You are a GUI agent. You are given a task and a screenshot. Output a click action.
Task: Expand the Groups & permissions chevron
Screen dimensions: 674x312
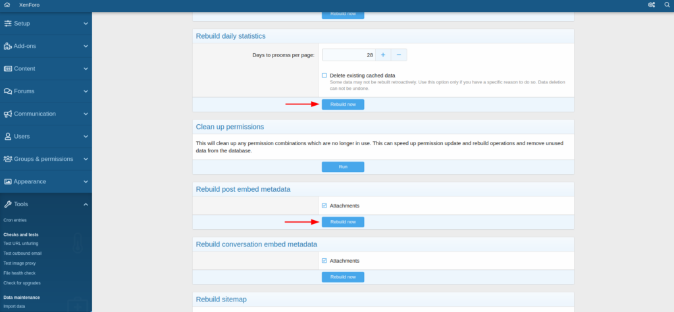[86, 159]
